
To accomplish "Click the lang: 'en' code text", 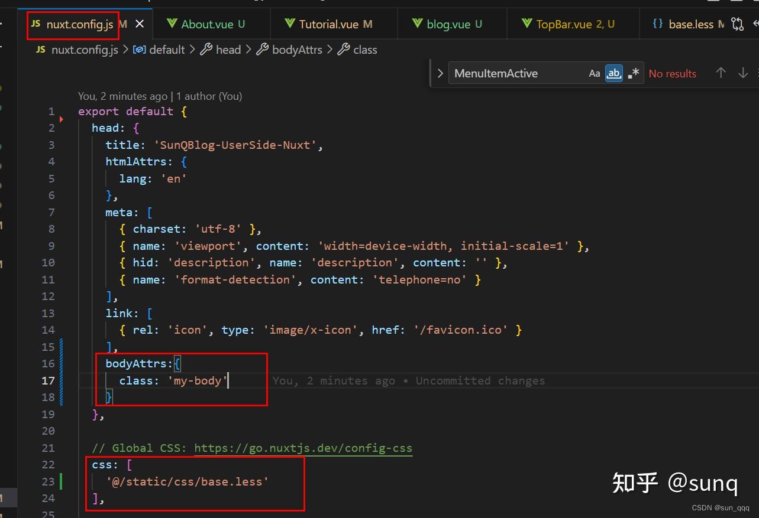I will [153, 178].
